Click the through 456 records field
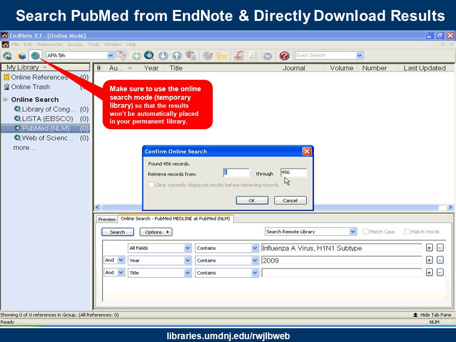The width and height of the screenshot is (456, 342). 294,172
